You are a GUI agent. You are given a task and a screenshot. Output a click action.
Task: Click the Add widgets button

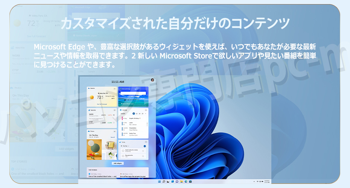pyautogui.click(x=118, y=163)
